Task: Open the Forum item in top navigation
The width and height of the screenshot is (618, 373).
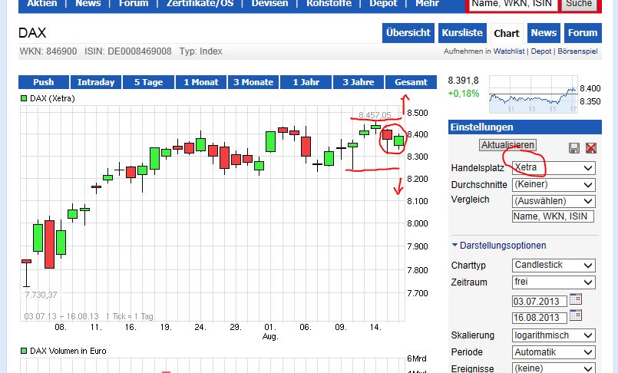Action: (134, 4)
